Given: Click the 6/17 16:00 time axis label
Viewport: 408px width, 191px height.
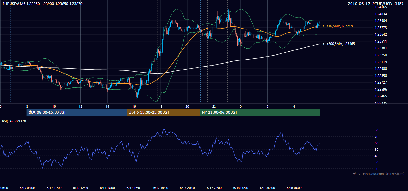Looking at the screenshot, I should [134, 188].
